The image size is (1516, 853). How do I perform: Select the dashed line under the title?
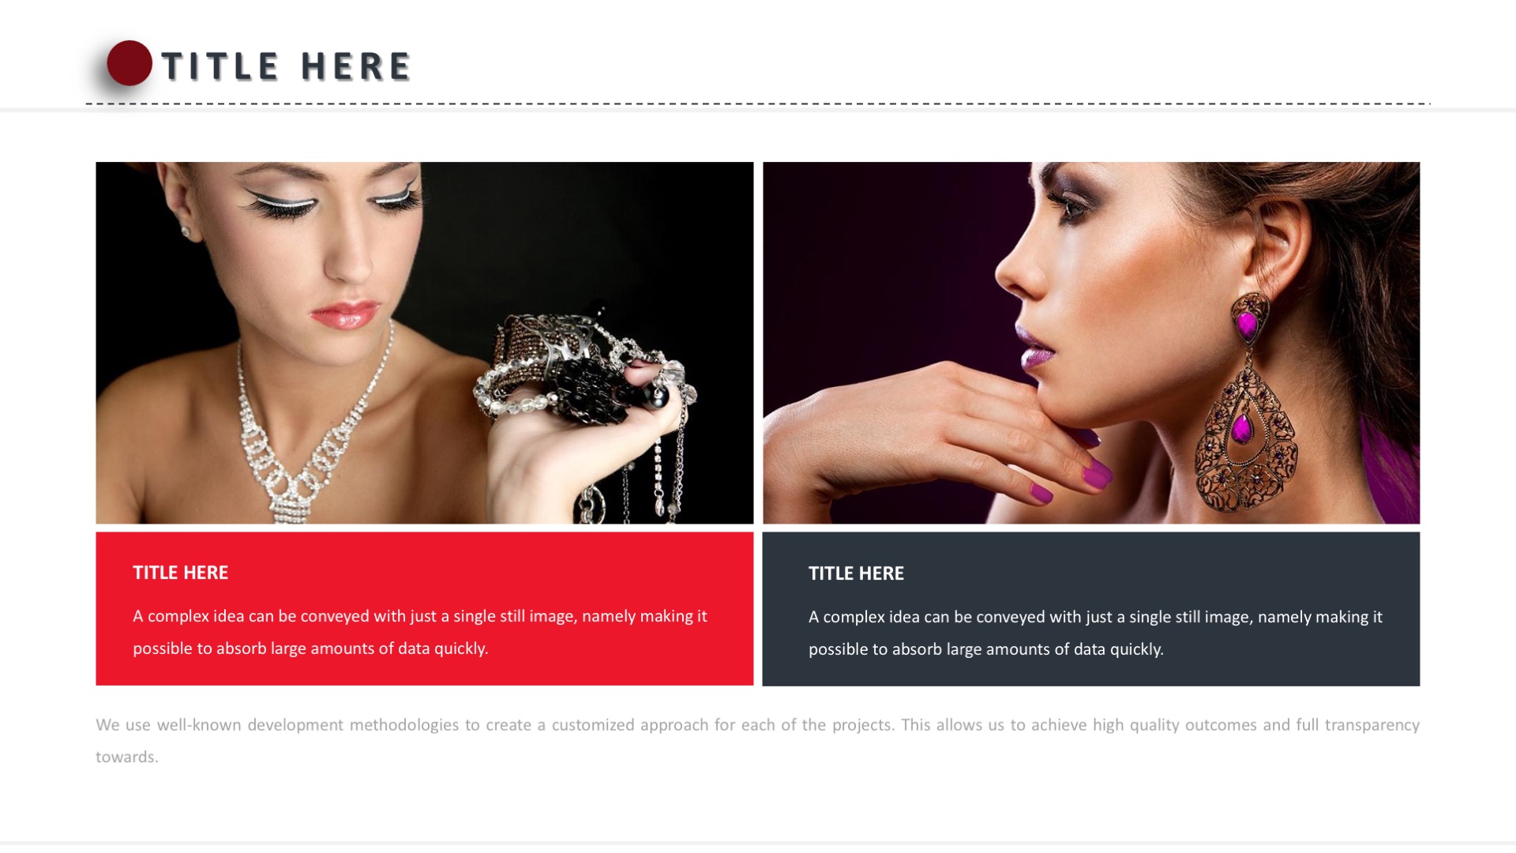758,103
